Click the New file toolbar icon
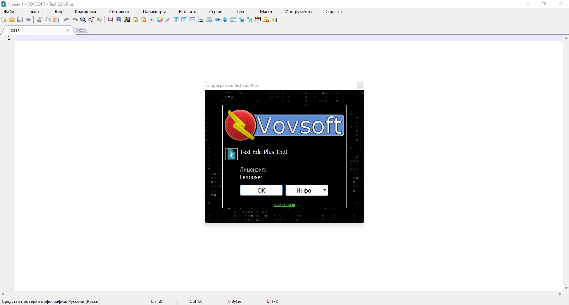This screenshot has height=305, width=569. pyautogui.click(x=4, y=20)
